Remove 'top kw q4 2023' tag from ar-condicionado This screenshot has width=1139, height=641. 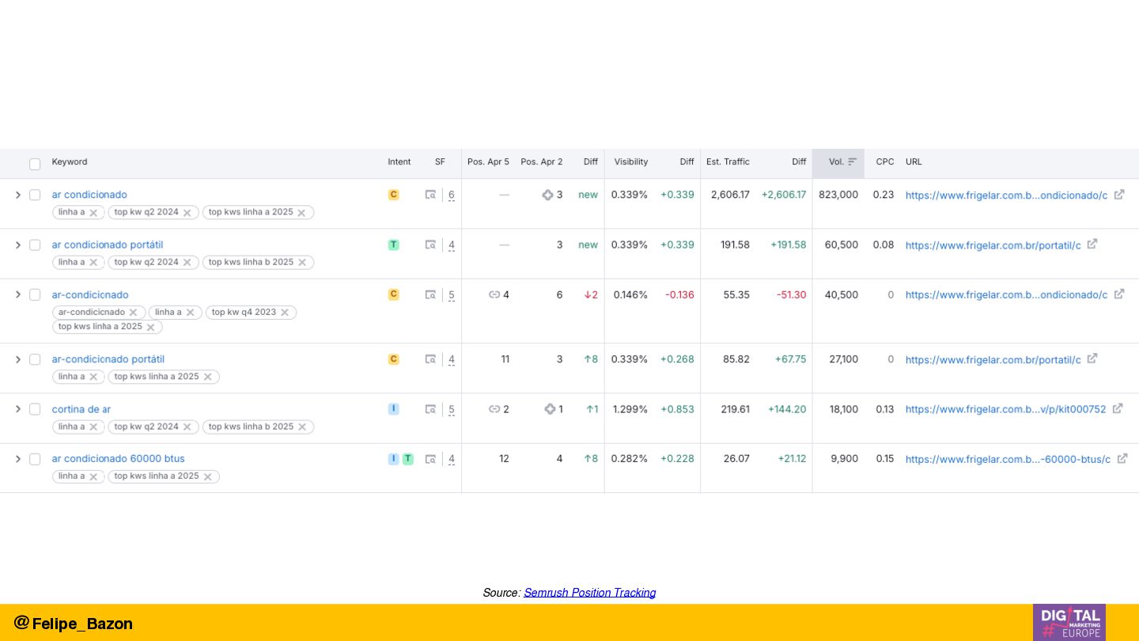(285, 313)
